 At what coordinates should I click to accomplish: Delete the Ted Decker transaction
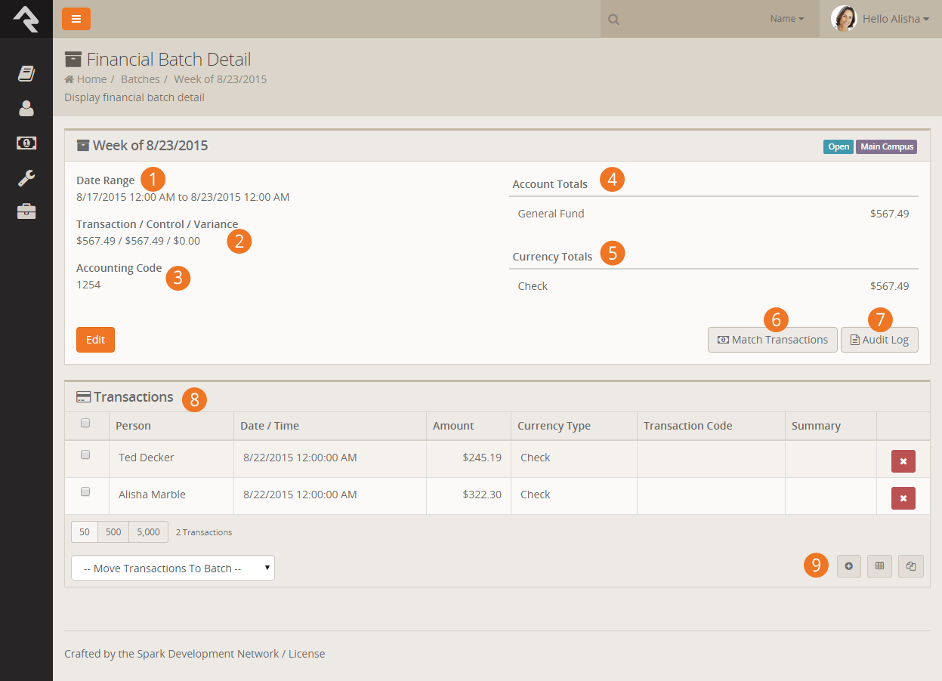[903, 461]
